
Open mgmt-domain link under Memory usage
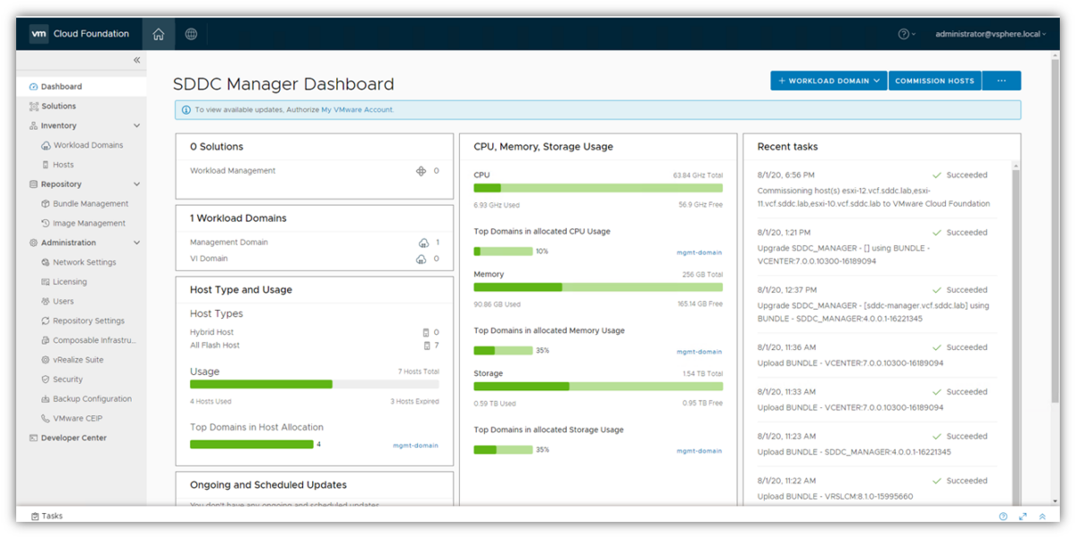[x=699, y=352]
